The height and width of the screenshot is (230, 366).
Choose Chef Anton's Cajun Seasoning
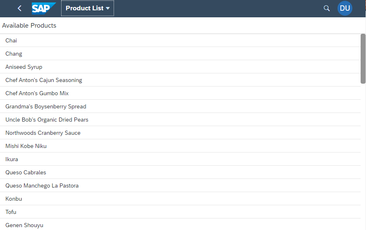(x=44, y=80)
